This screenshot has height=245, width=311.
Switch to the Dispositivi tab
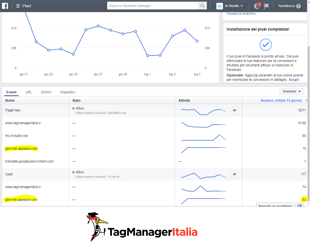(68, 92)
